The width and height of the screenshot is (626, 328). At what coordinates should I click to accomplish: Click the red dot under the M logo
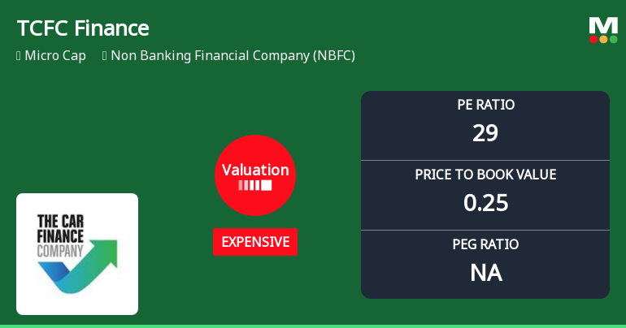[593, 39]
